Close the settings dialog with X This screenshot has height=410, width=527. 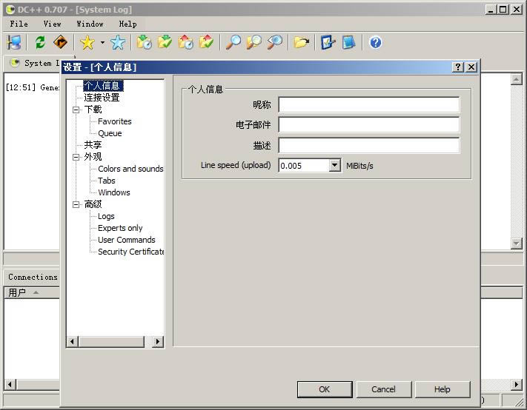coord(471,67)
